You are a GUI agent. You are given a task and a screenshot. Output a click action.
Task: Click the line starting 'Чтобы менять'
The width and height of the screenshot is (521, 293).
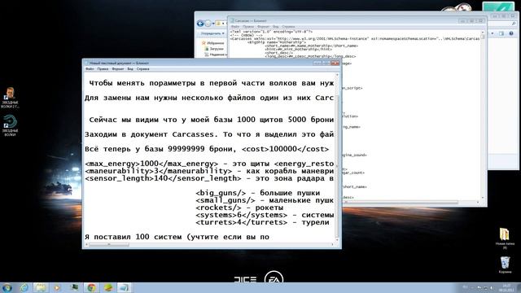click(x=212, y=83)
